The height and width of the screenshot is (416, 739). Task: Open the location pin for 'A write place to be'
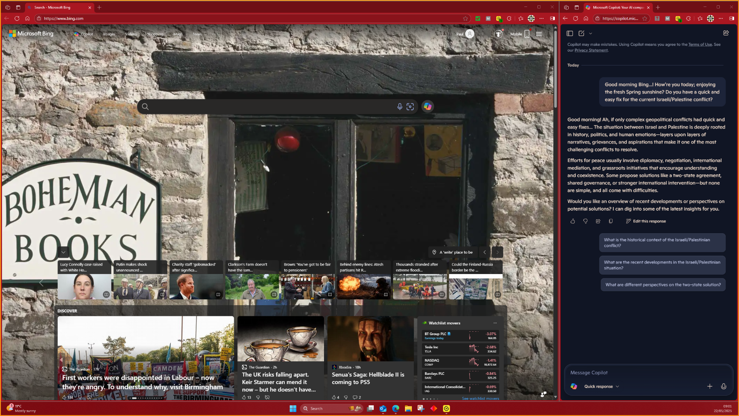pyautogui.click(x=434, y=252)
